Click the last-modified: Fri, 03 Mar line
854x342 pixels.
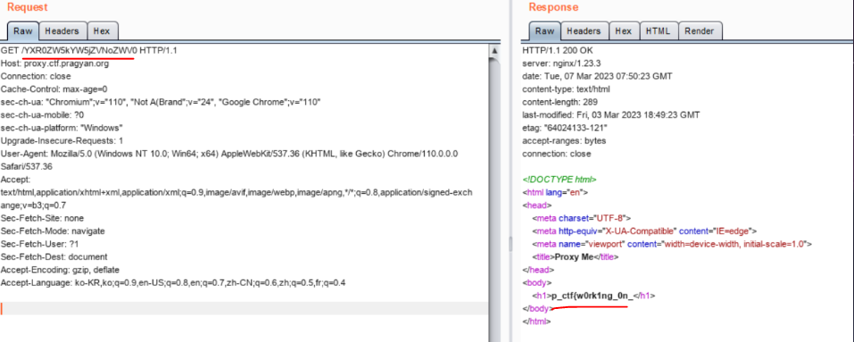[x=610, y=115]
